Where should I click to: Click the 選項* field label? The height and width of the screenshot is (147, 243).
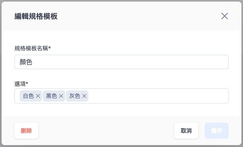(x=21, y=84)
